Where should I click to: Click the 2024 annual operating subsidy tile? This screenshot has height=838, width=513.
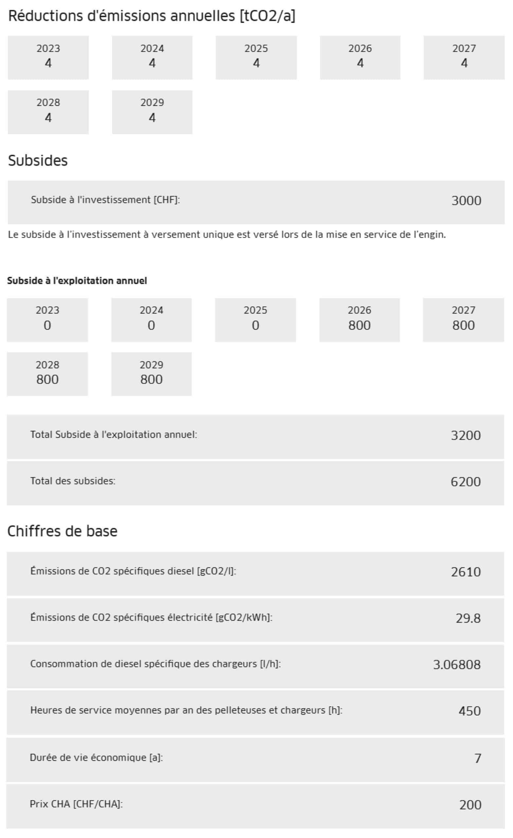(x=151, y=320)
